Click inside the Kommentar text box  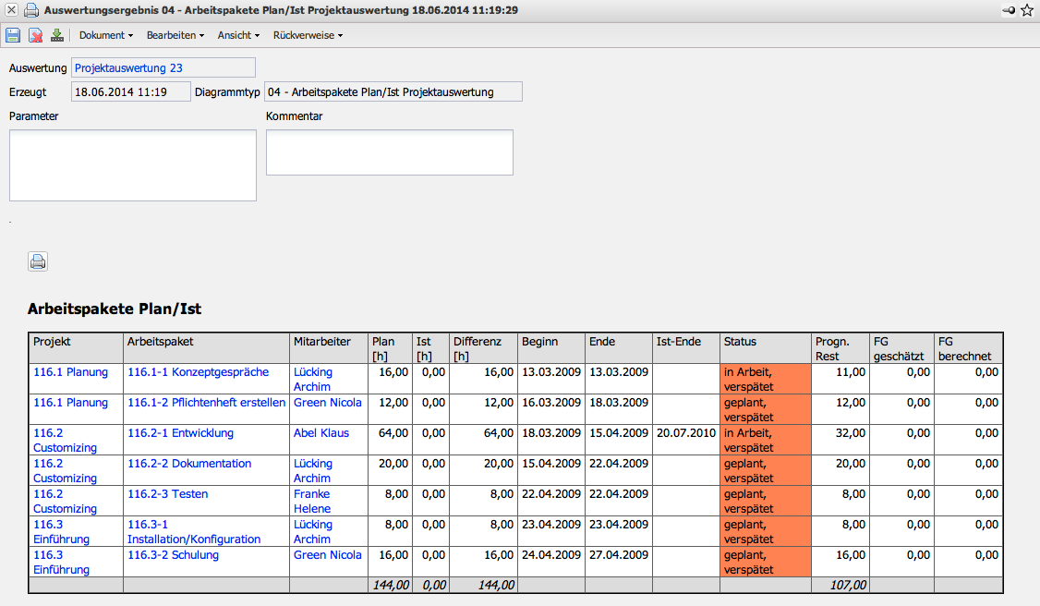coord(389,151)
